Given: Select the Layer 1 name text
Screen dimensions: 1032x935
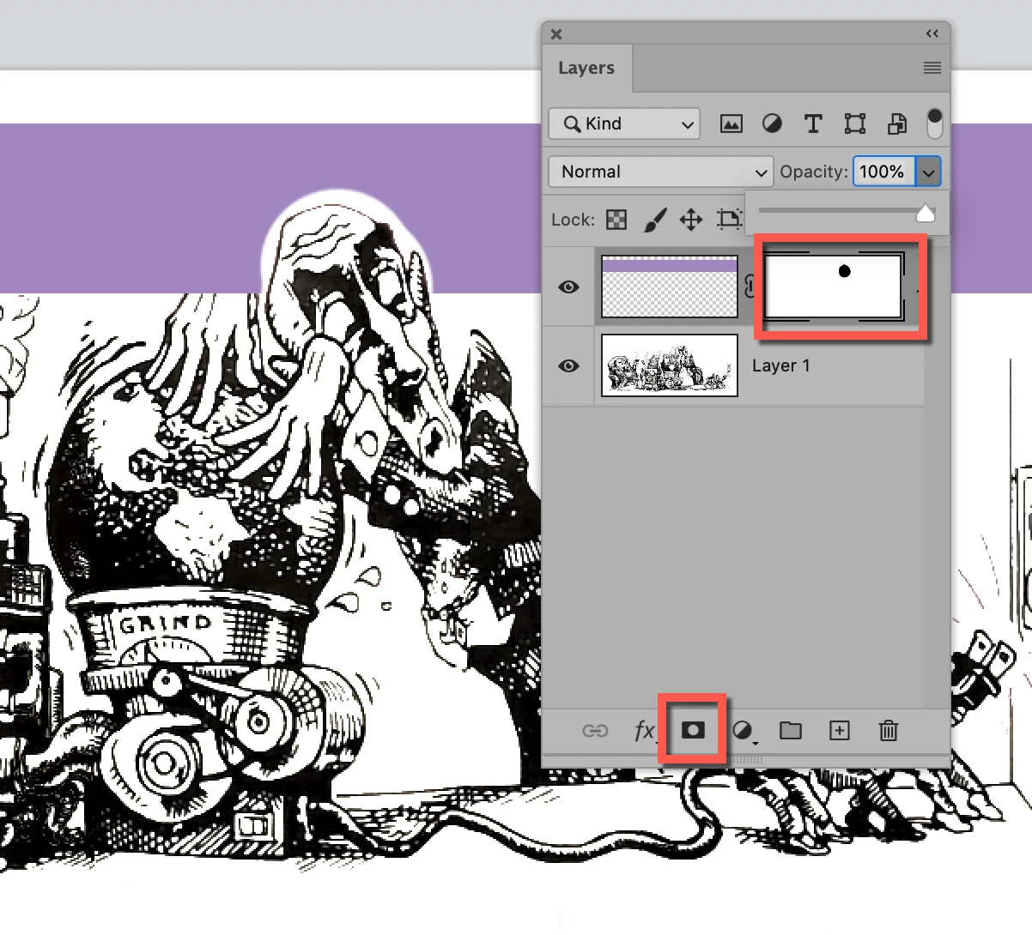Looking at the screenshot, I should click(781, 366).
